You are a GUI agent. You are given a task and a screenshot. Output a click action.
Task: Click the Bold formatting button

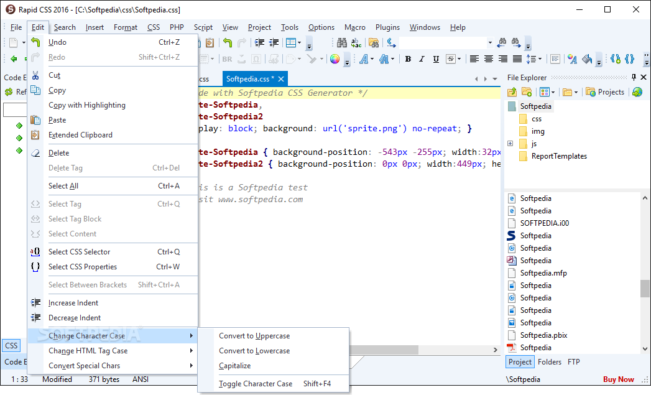tap(408, 59)
